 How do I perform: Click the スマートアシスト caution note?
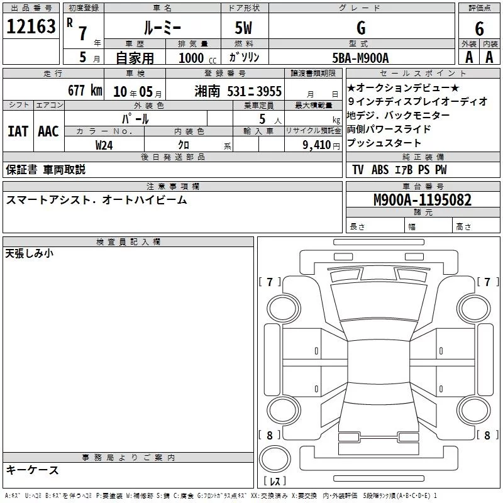coord(96,200)
